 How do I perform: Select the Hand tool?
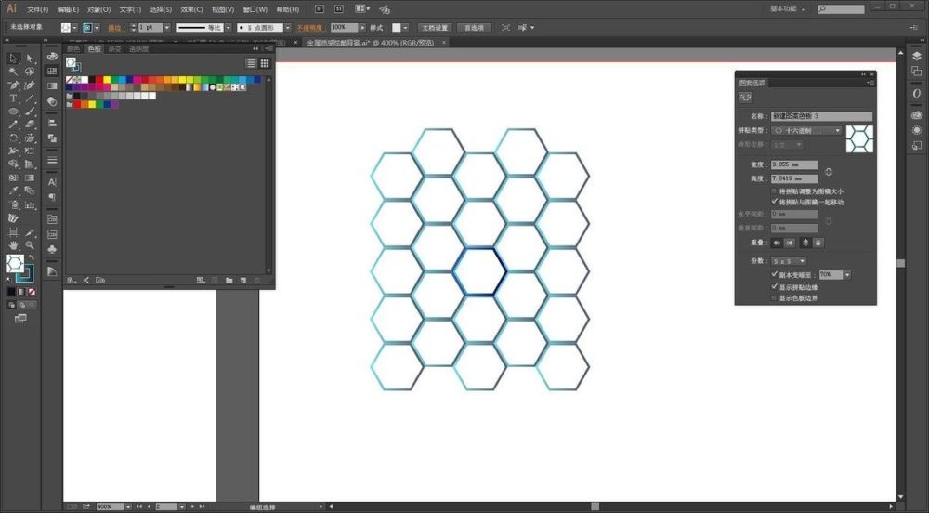tap(13, 245)
